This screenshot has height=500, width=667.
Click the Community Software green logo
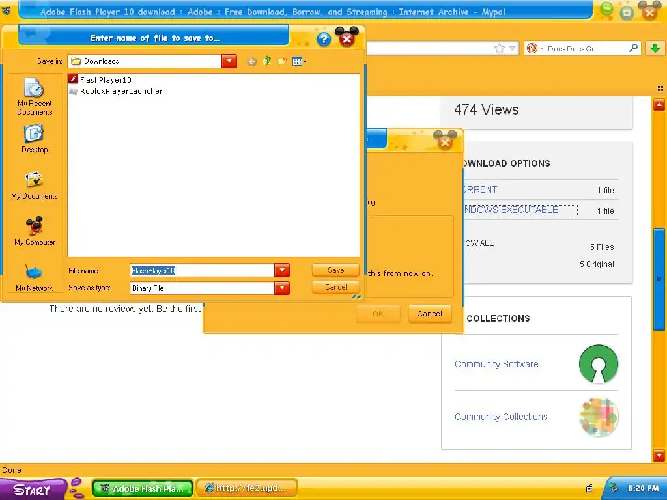pyautogui.click(x=599, y=365)
